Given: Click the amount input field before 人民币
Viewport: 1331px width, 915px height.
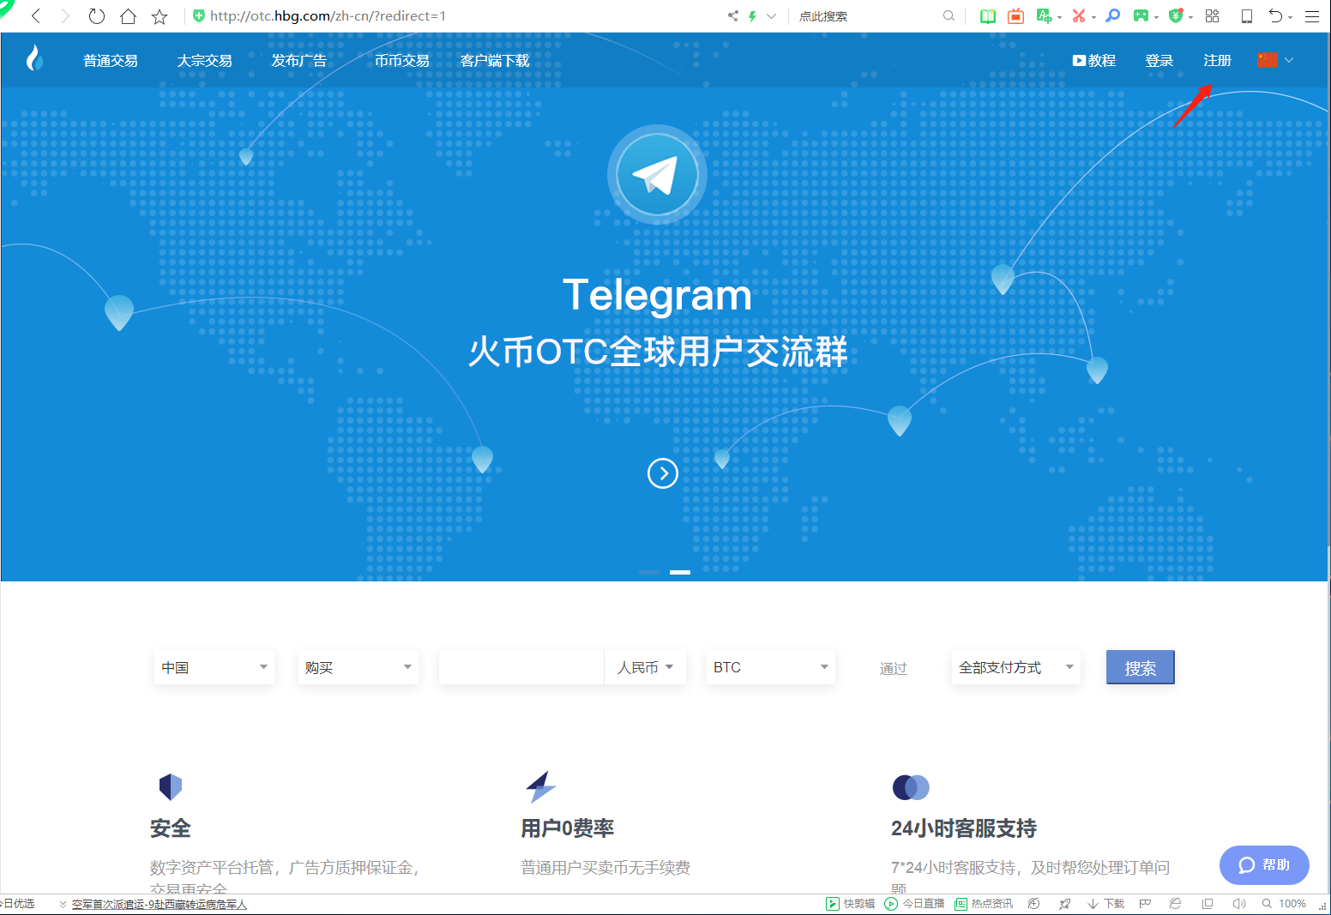Looking at the screenshot, I should pyautogui.click(x=521, y=667).
